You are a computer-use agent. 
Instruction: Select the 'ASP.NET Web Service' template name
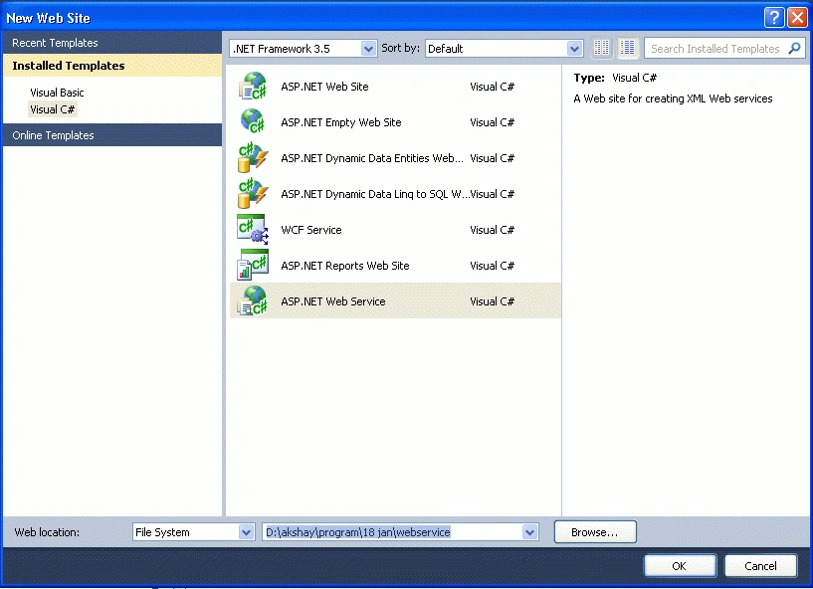tap(333, 301)
